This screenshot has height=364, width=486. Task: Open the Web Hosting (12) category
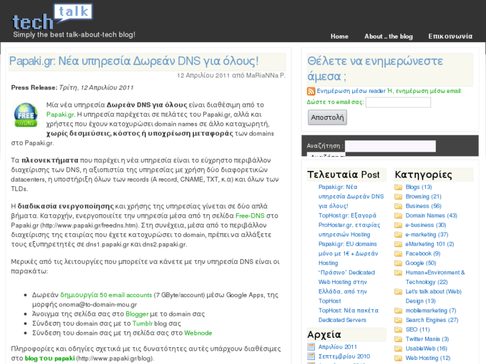click(428, 358)
